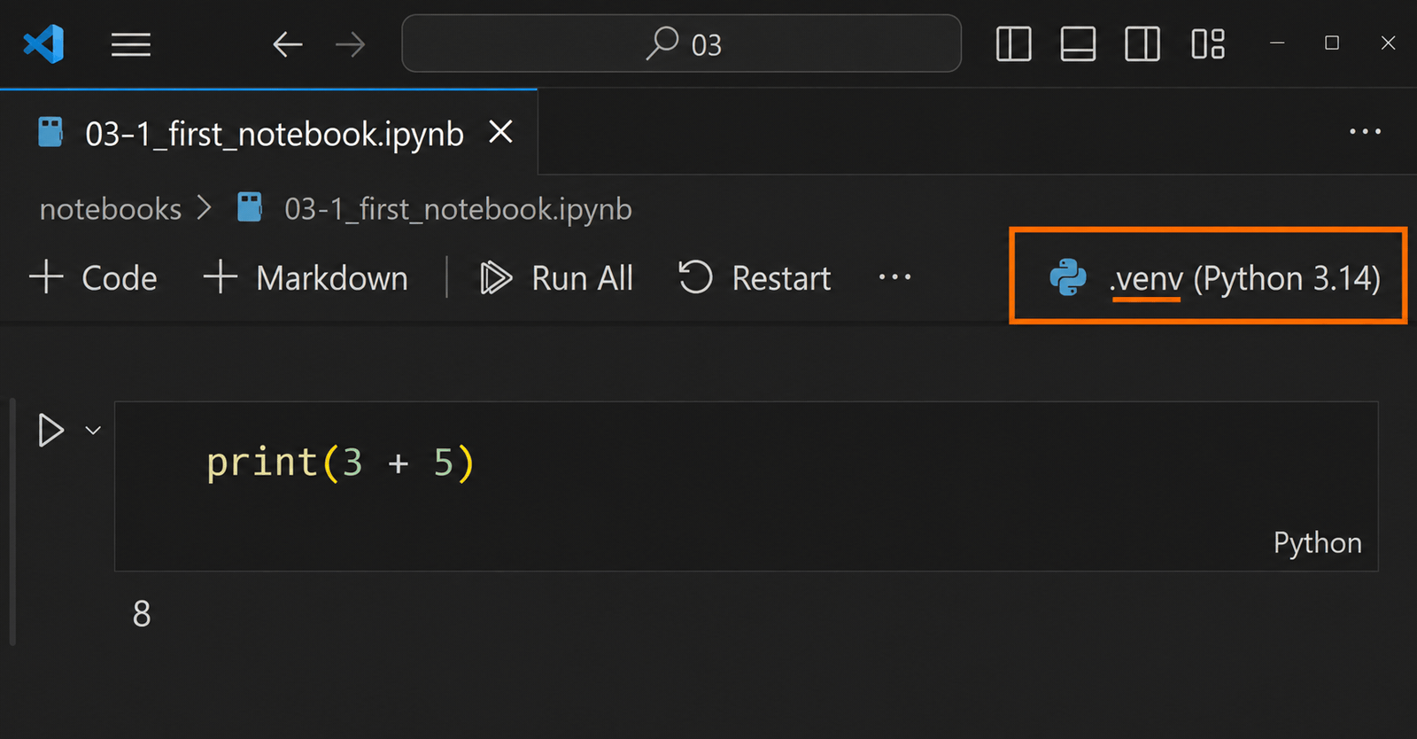Minimize the VS Code window
This screenshot has width=1417, height=739.
(x=1277, y=43)
